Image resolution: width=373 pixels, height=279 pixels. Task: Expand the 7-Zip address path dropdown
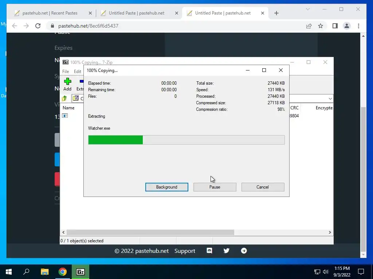pyautogui.click(x=330, y=98)
